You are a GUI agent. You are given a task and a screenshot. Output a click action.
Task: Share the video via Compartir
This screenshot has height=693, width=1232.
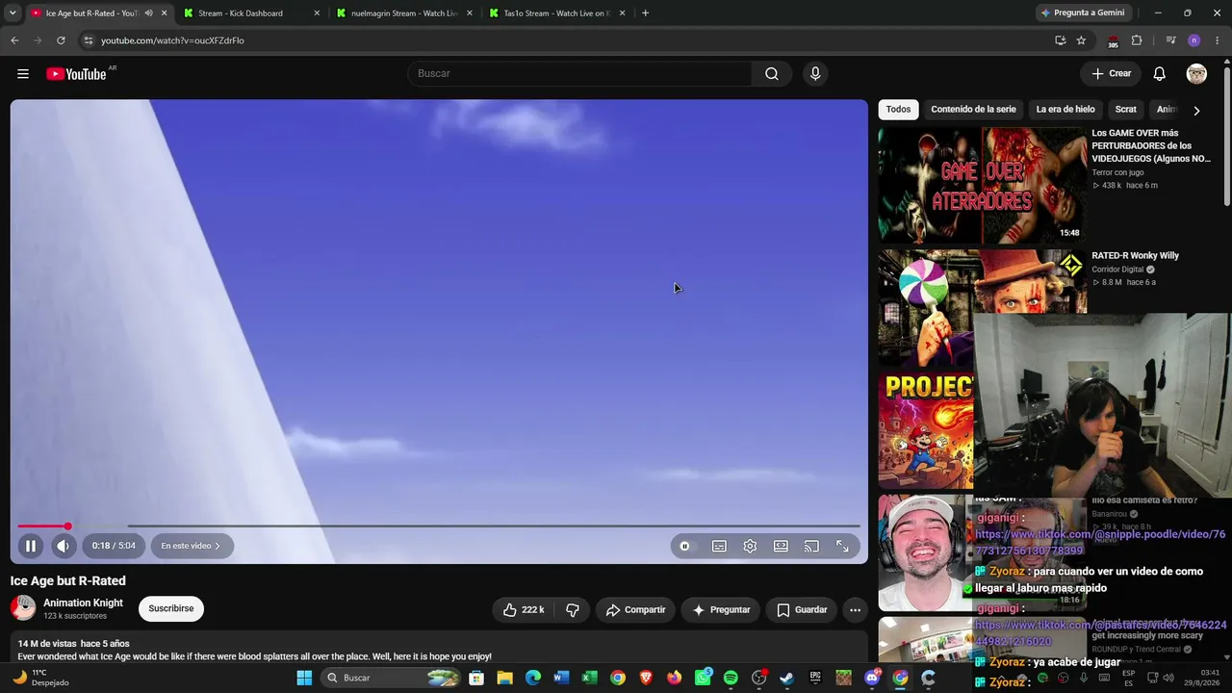(635, 609)
